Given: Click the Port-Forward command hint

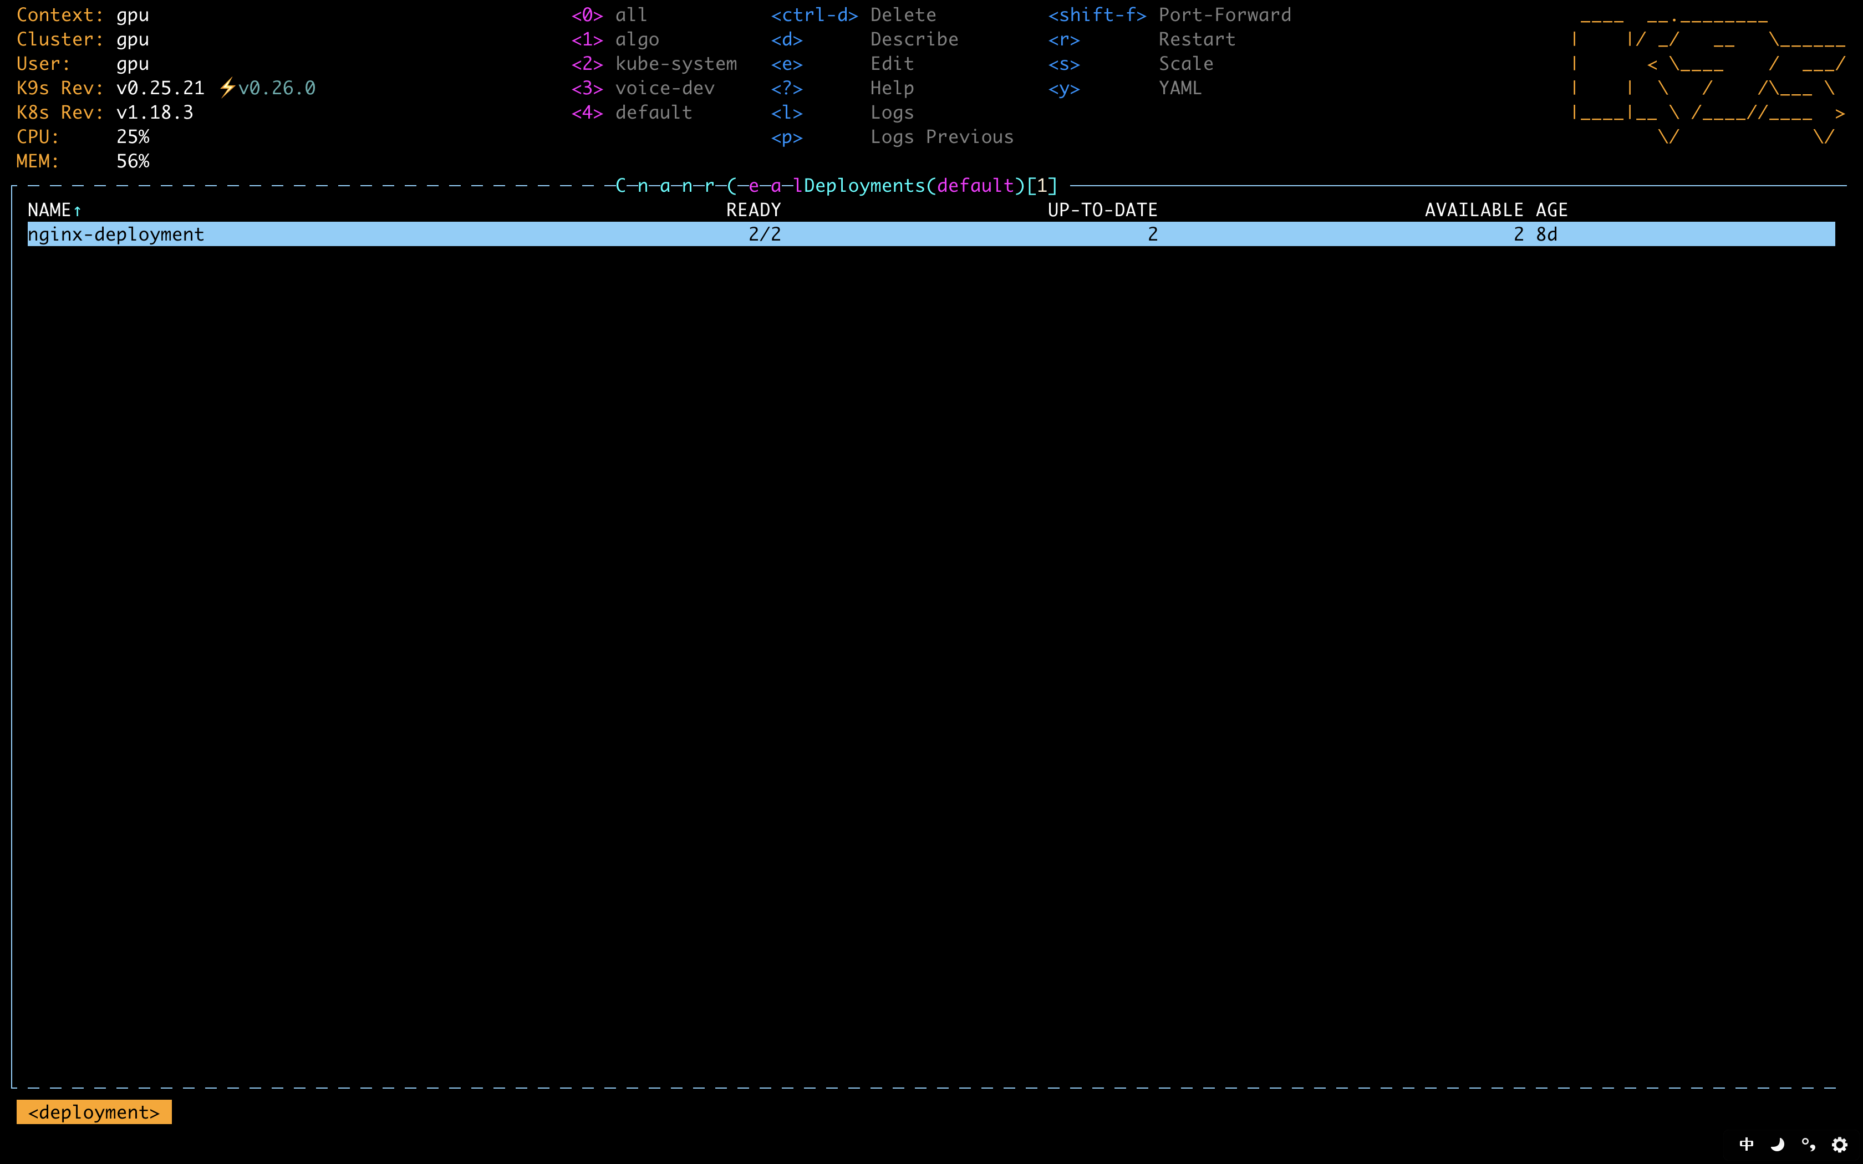Looking at the screenshot, I should [x=1224, y=14].
